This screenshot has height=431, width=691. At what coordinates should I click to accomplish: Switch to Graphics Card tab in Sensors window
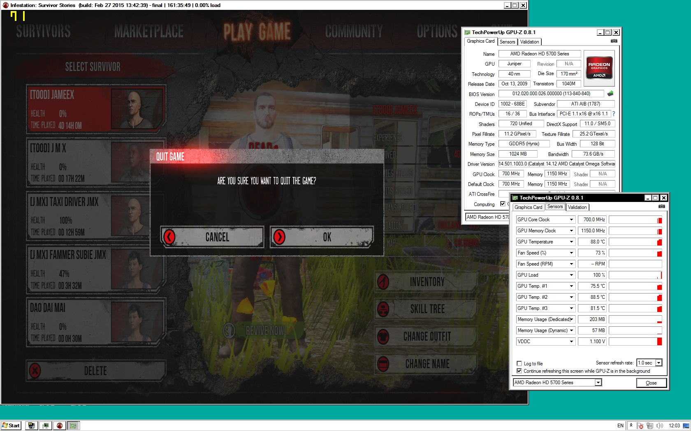pyautogui.click(x=529, y=207)
